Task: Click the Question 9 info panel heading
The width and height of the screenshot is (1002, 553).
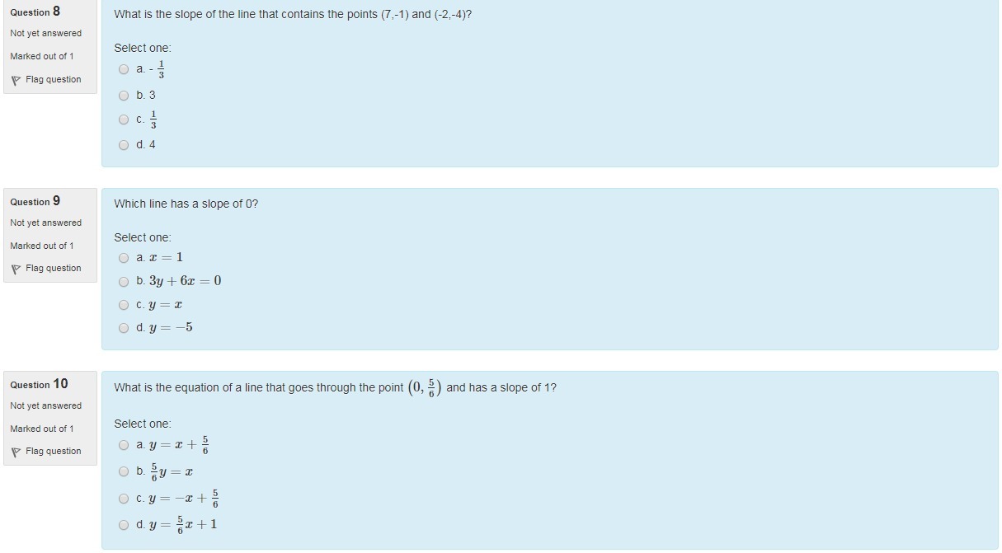Action: [x=35, y=201]
